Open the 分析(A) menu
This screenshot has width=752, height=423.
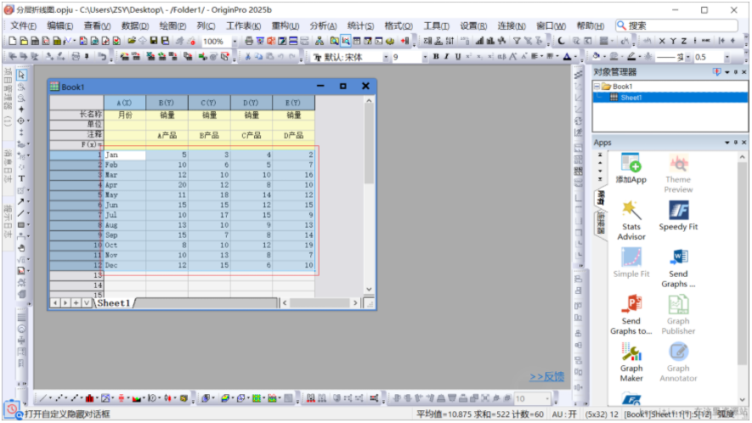[323, 25]
